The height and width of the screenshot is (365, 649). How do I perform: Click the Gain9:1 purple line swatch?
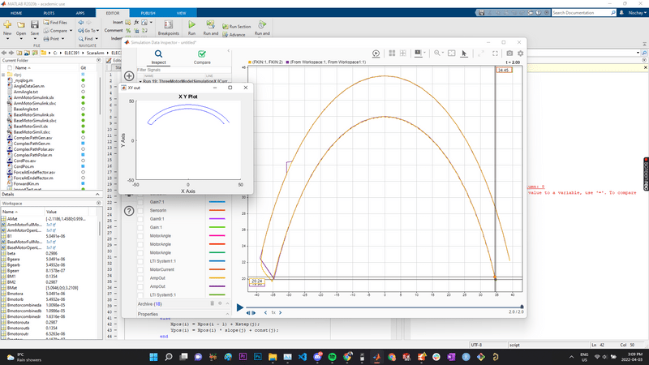click(x=217, y=219)
